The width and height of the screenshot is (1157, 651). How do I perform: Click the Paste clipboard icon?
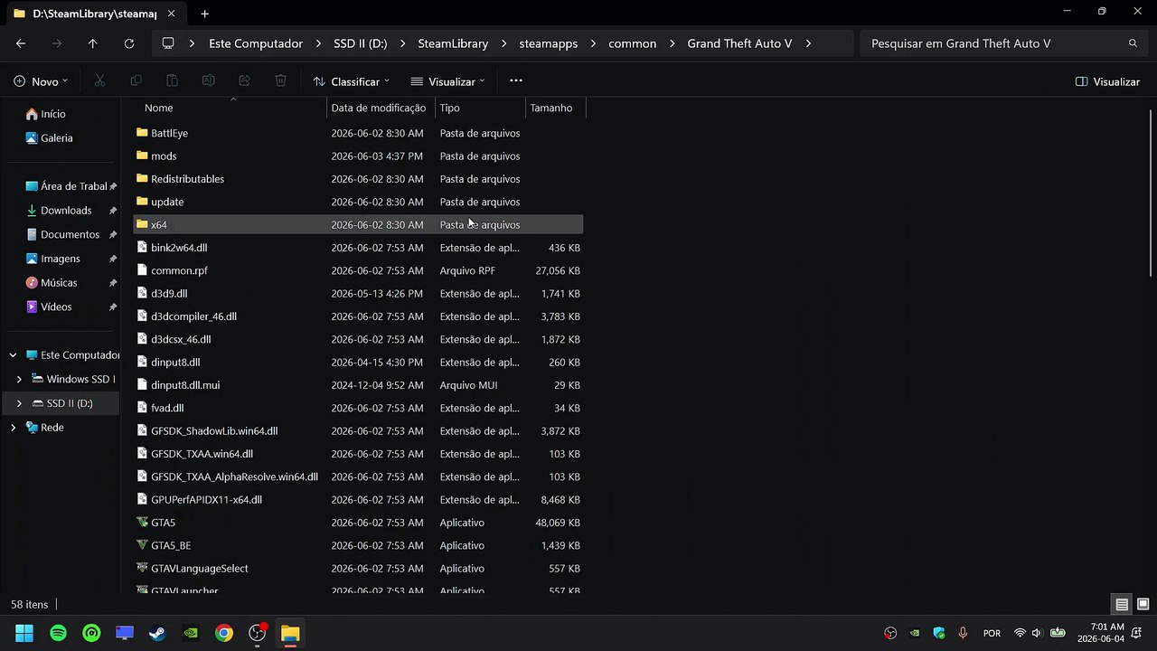pos(173,81)
